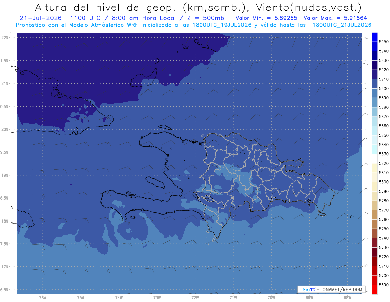
Task: Select the '5770' legend value
Action: tap(384, 210)
